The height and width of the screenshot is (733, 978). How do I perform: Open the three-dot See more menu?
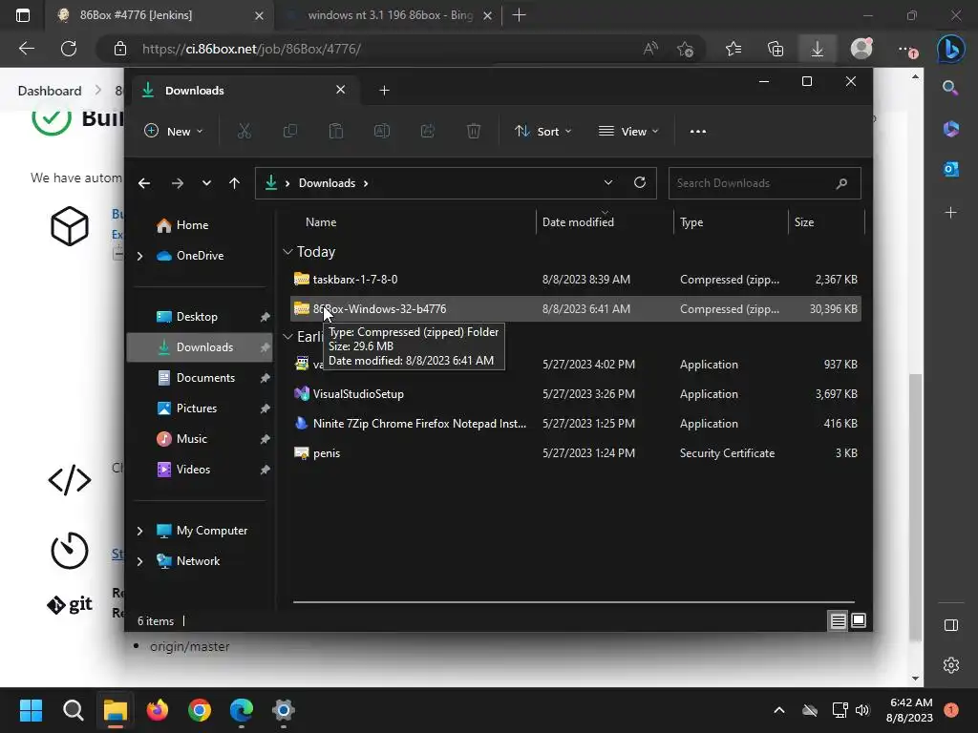click(698, 131)
